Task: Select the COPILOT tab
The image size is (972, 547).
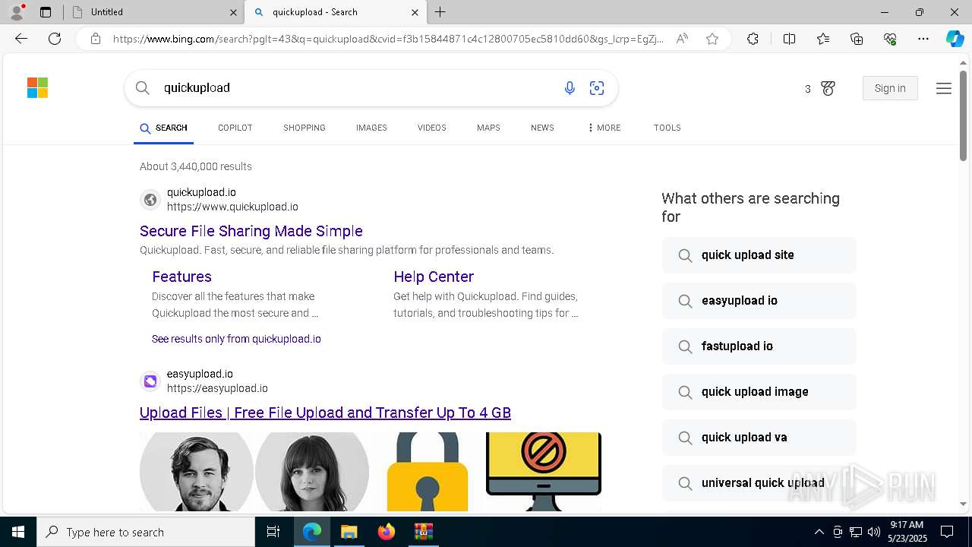Action: (235, 128)
